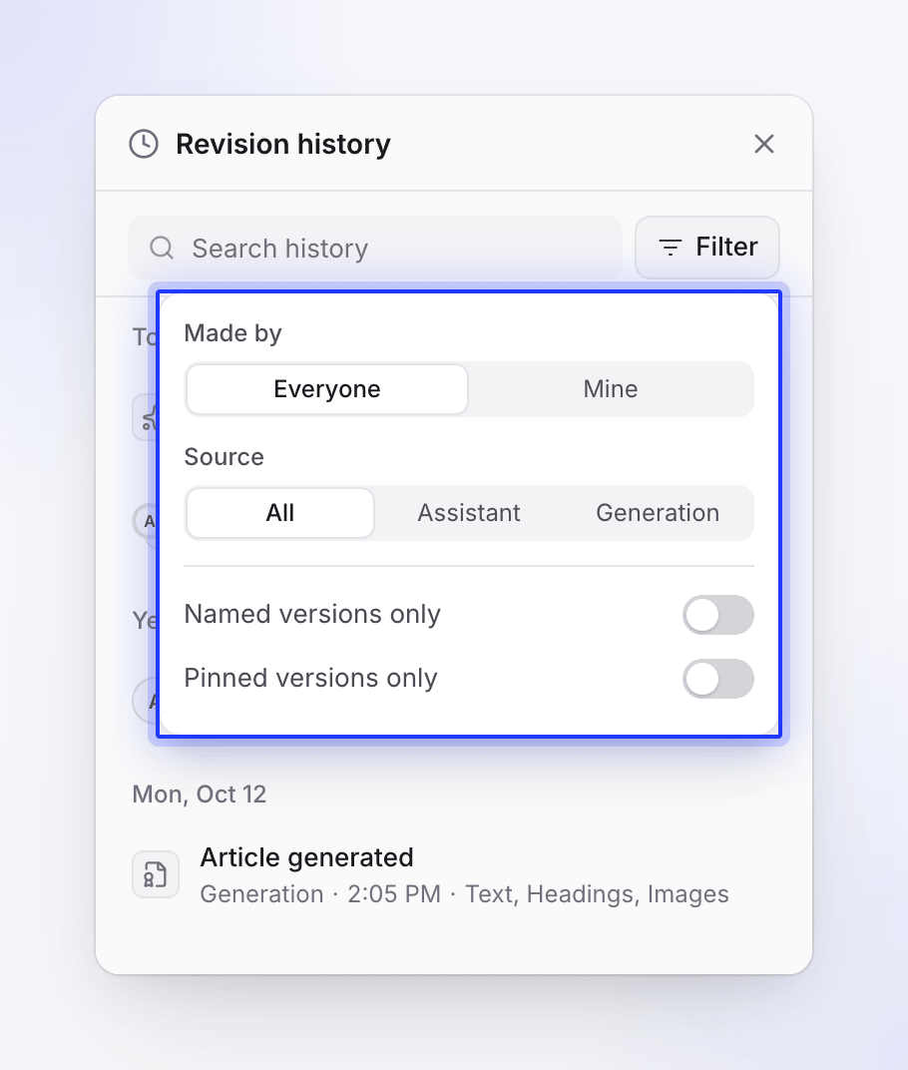
Task: Click the Search history field
Action: pyautogui.click(x=375, y=248)
